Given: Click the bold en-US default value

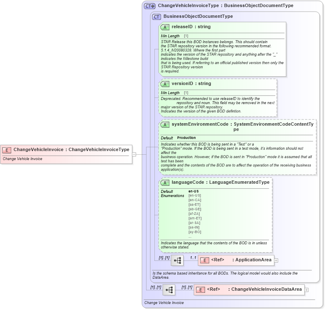Looking at the screenshot, I should 193,191.
